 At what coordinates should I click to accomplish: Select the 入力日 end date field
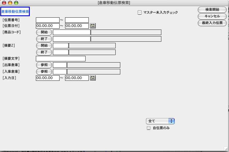click(x=77, y=78)
